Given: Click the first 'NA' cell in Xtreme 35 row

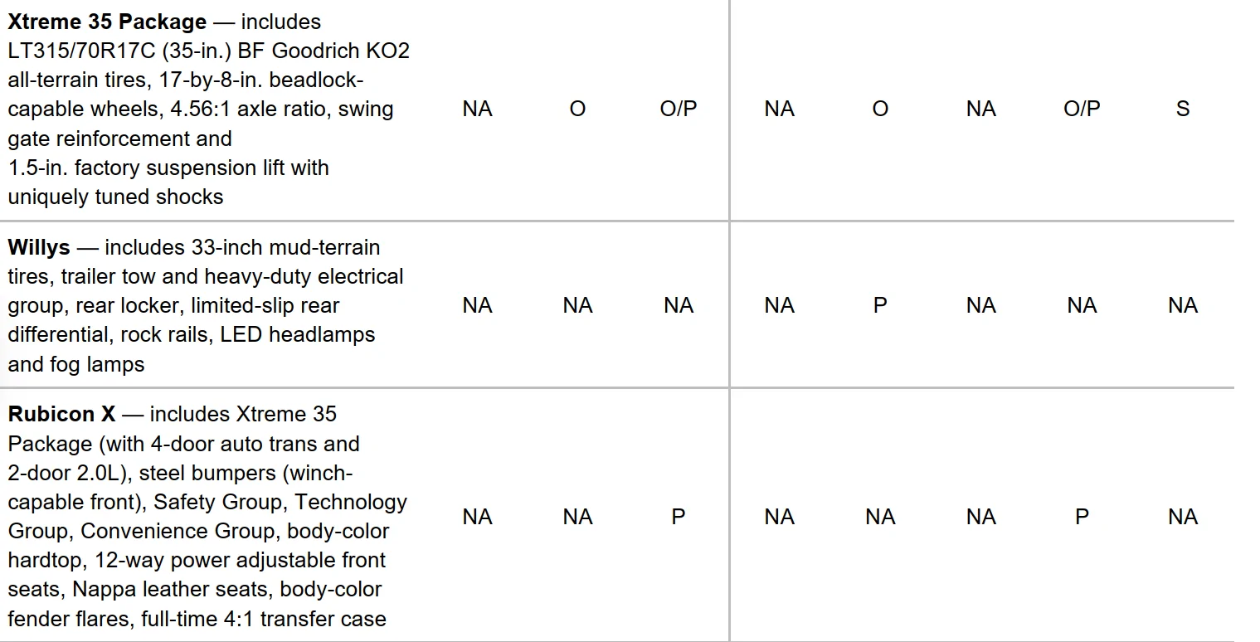Looking at the screenshot, I should (477, 109).
